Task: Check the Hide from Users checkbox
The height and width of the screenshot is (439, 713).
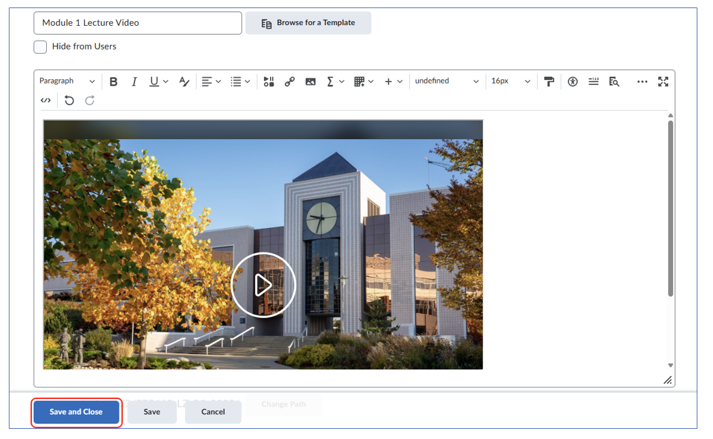Action: 40,47
